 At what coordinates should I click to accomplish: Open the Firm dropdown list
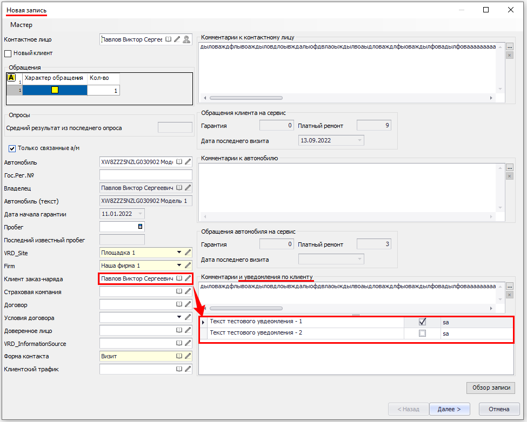tap(179, 266)
